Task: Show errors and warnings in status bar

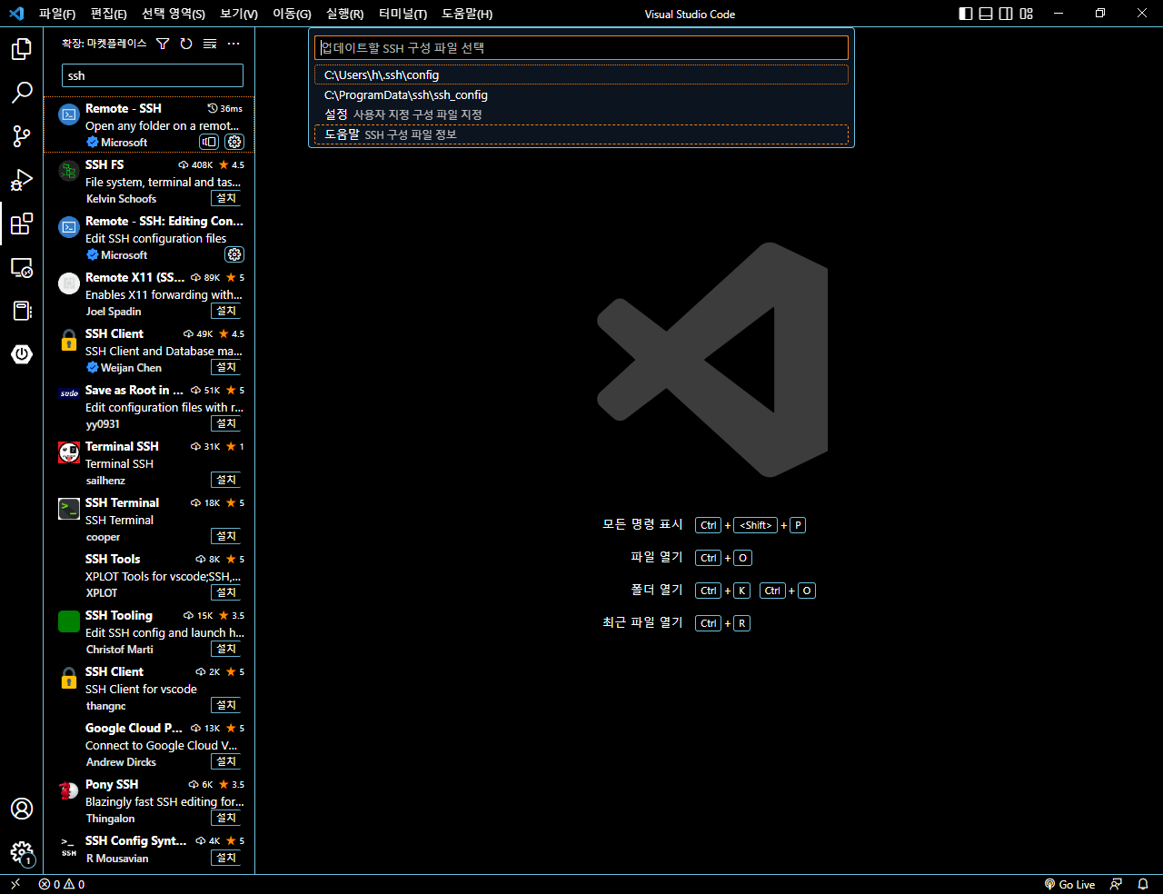Action: 62,884
